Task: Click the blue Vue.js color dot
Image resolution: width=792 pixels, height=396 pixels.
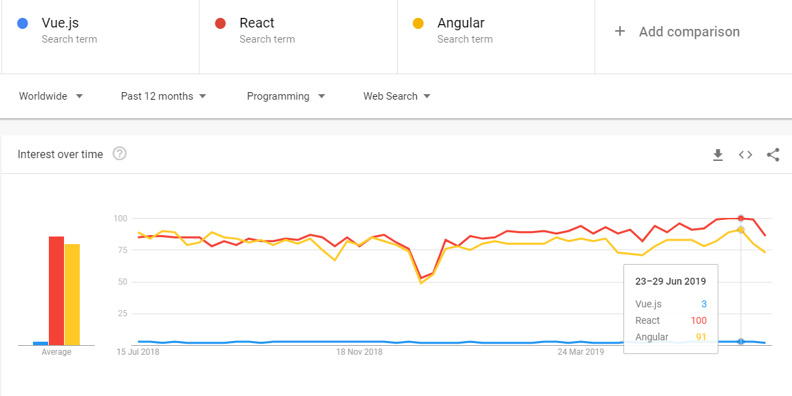Action: (x=22, y=23)
